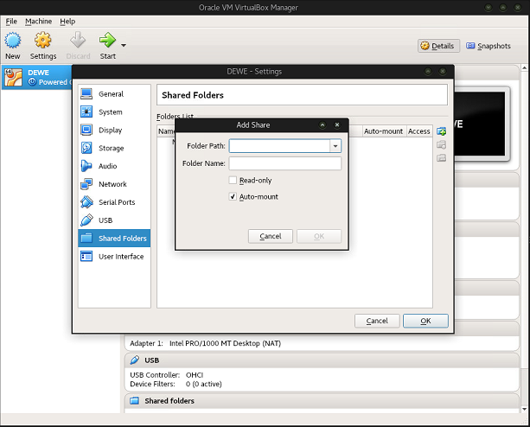The height and width of the screenshot is (427, 530).
Task: Click the Shared folders section icon
Action: click(x=135, y=401)
